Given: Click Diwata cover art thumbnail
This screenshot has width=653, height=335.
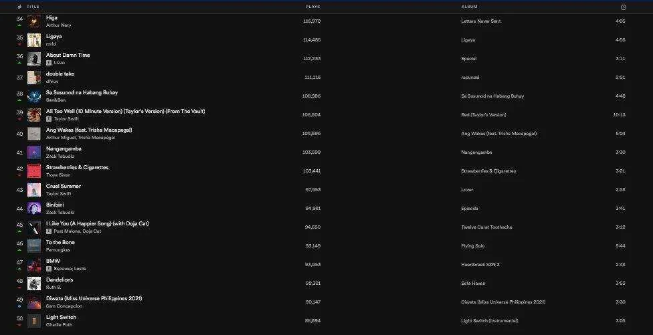Looking at the screenshot, I should (34, 302).
